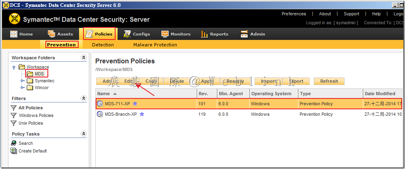Sort by the Type column header
405x169 pixels.
pyautogui.click(x=331, y=94)
